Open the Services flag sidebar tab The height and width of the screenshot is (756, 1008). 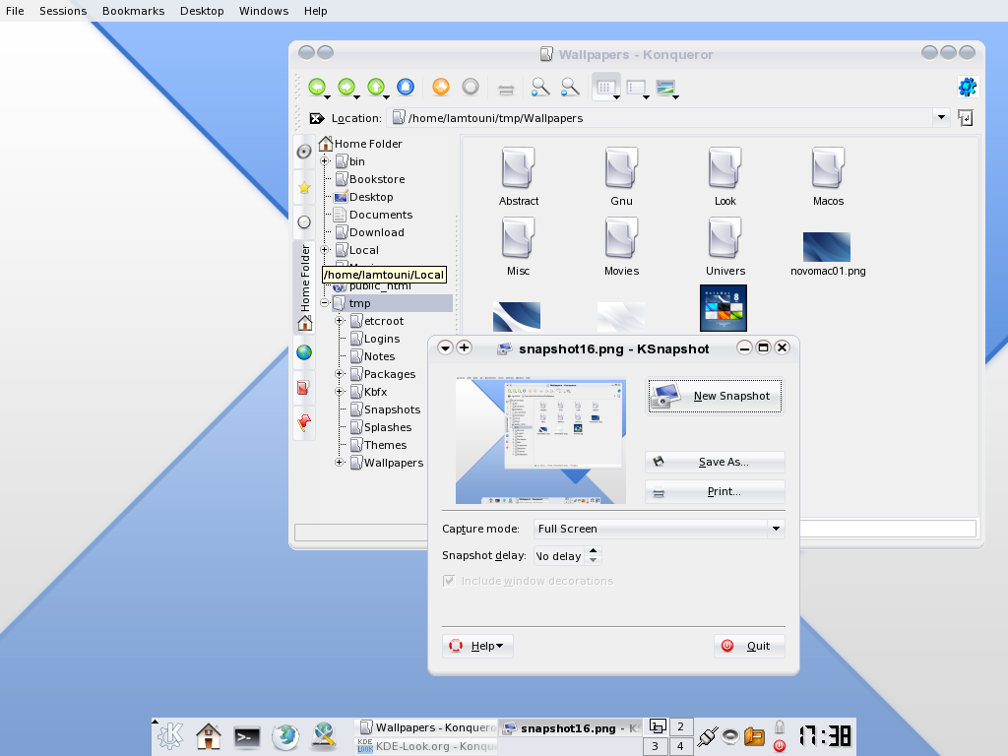304,423
